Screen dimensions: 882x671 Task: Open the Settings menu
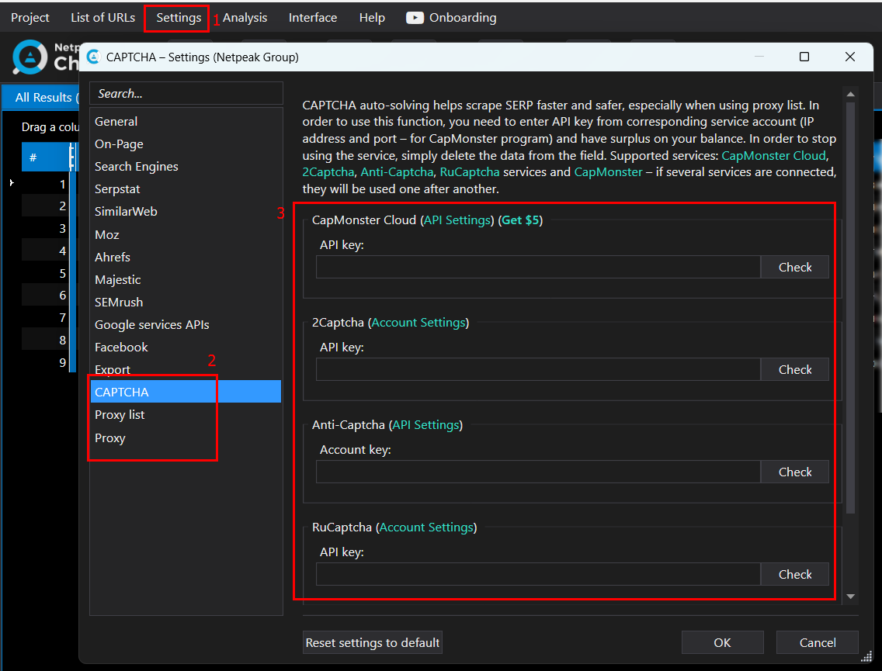click(179, 17)
